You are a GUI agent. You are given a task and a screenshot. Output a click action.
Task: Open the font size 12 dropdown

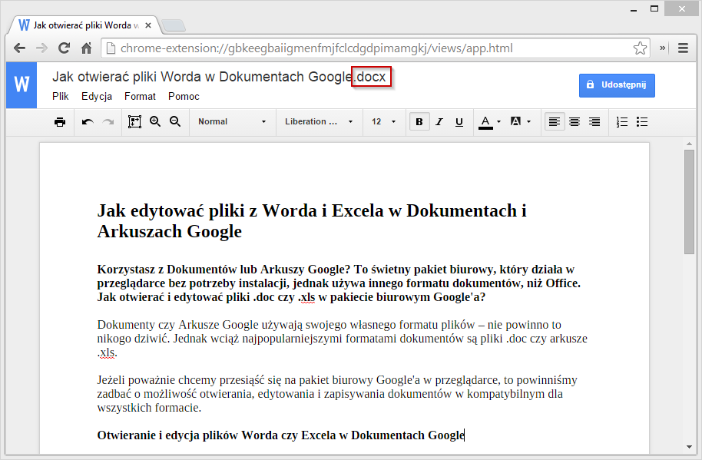pyautogui.click(x=384, y=121)
